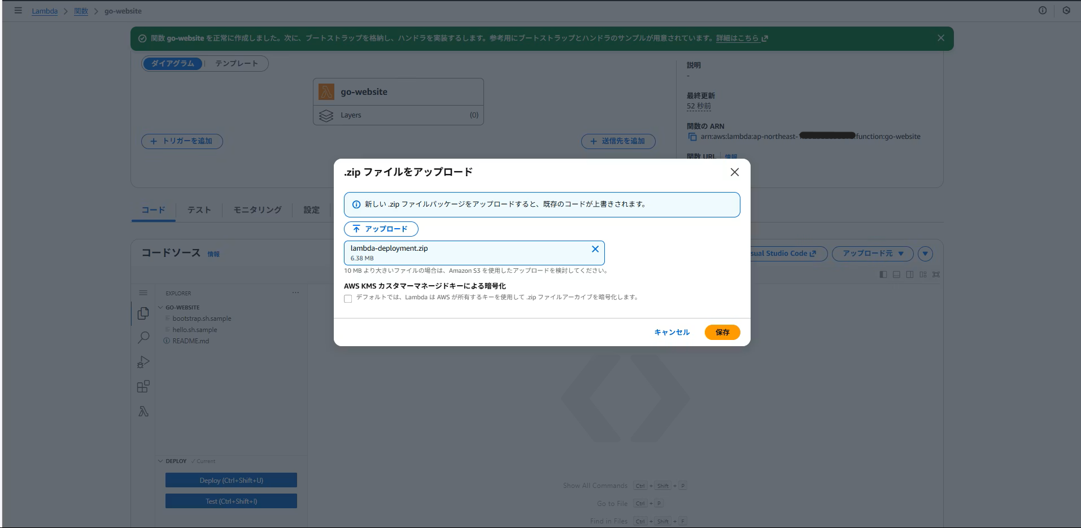The height and width of the screenshot is (528, 1081).
Task: Open the Extensions sidebar icon
Action: pos(143,387)
